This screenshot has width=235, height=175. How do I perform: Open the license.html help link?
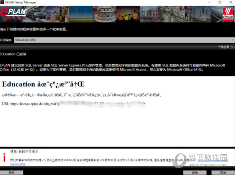click(18, 164)
